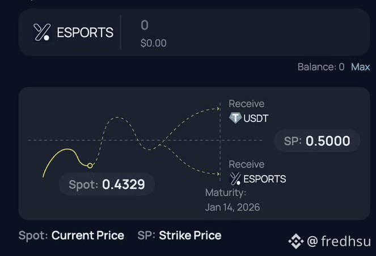Click the ESPORTS icon under the lower Receive label
The width and height of the screenshot is (376, 256).
tap(235, 179)
